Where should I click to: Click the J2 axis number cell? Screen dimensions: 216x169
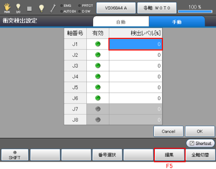pyautogui.click(x=75, y=55)
